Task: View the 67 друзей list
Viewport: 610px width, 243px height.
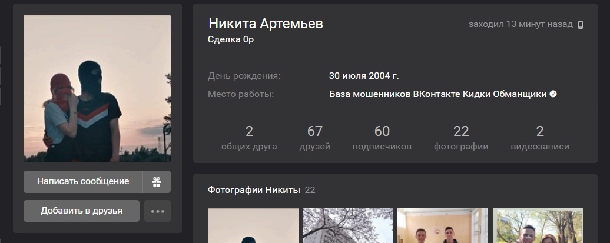Action: (315, 138)
